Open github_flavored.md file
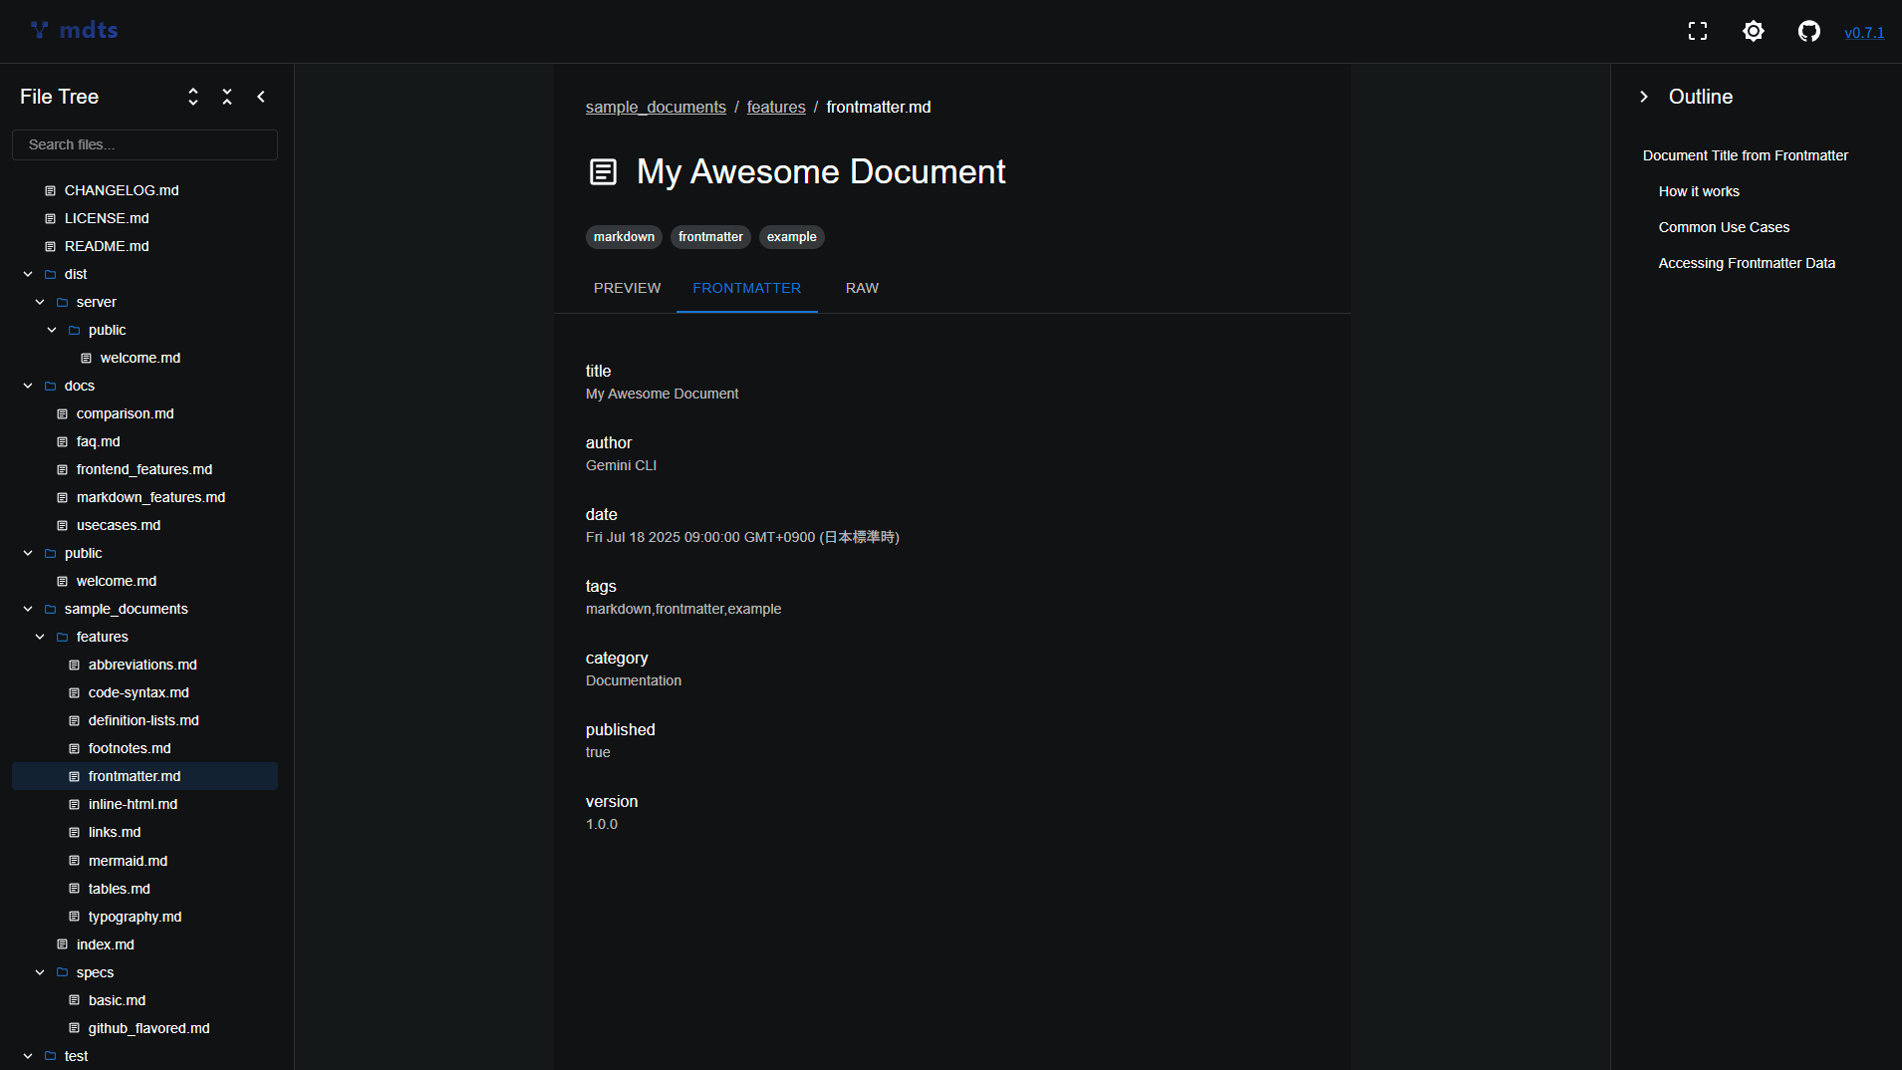1902x1070 pixels. click(x=149, y=1028)
